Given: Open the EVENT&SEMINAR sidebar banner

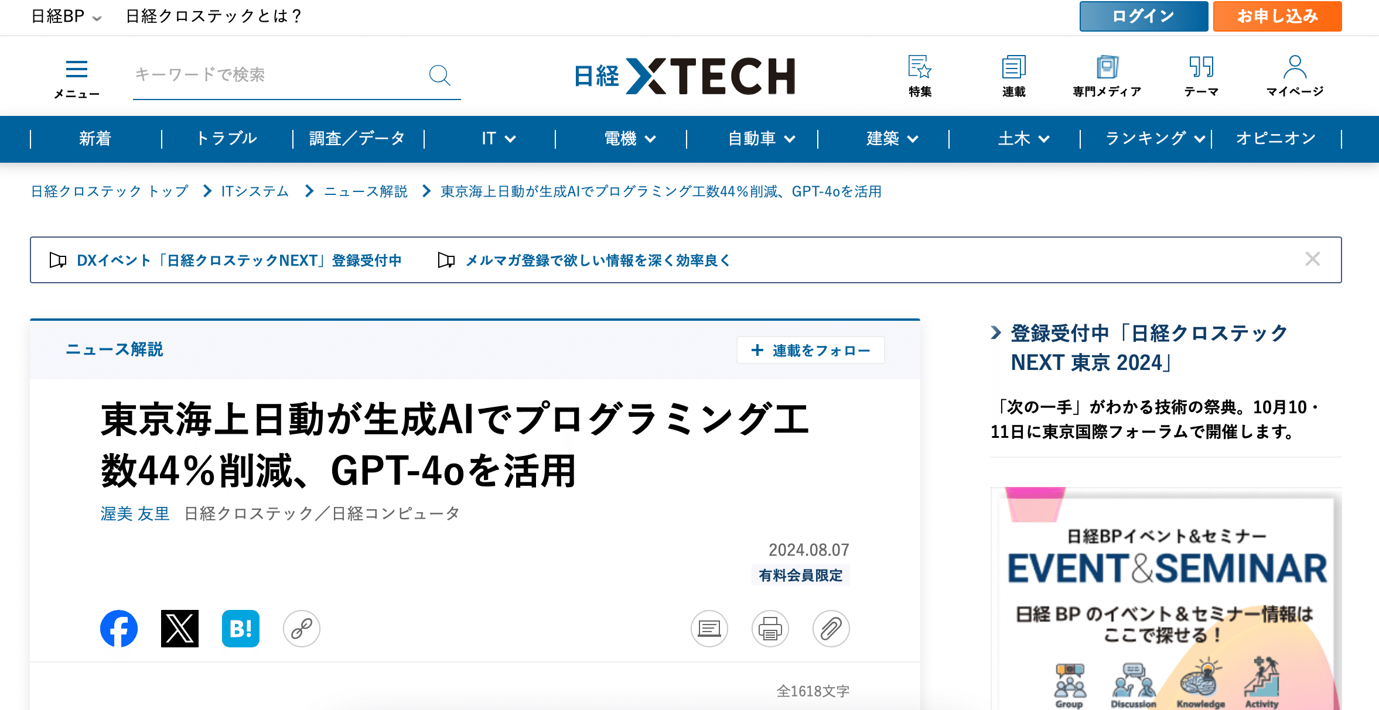Looking at the screenshot, I should pos(1166,599).
